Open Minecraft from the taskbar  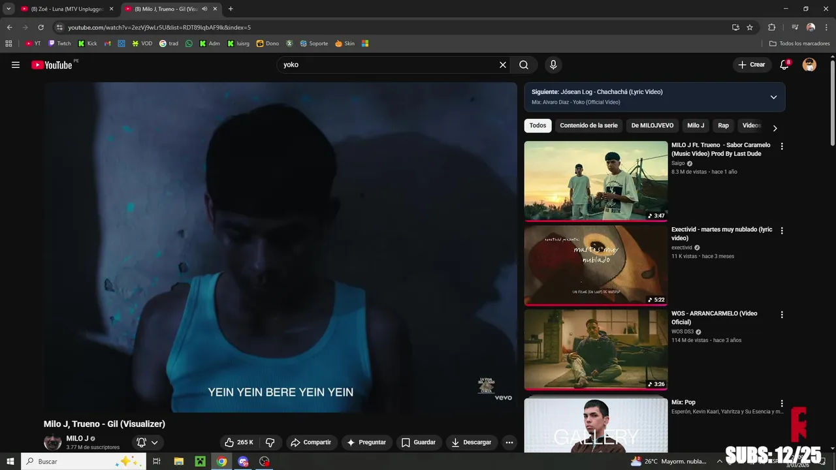[201, 462]
